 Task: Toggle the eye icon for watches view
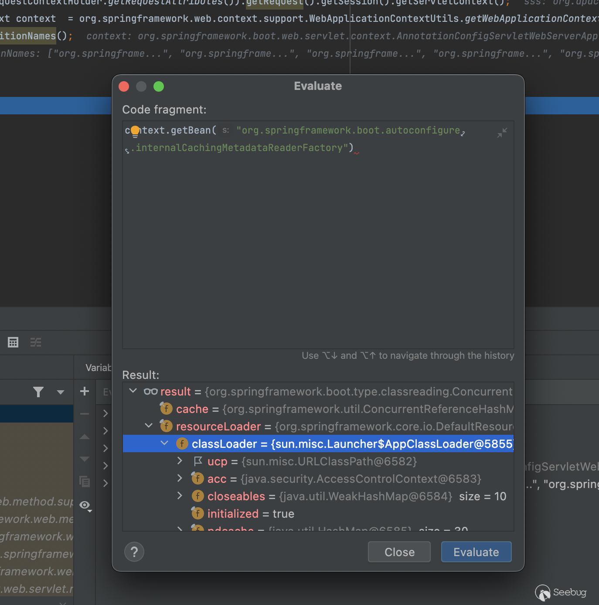[85, 505]
